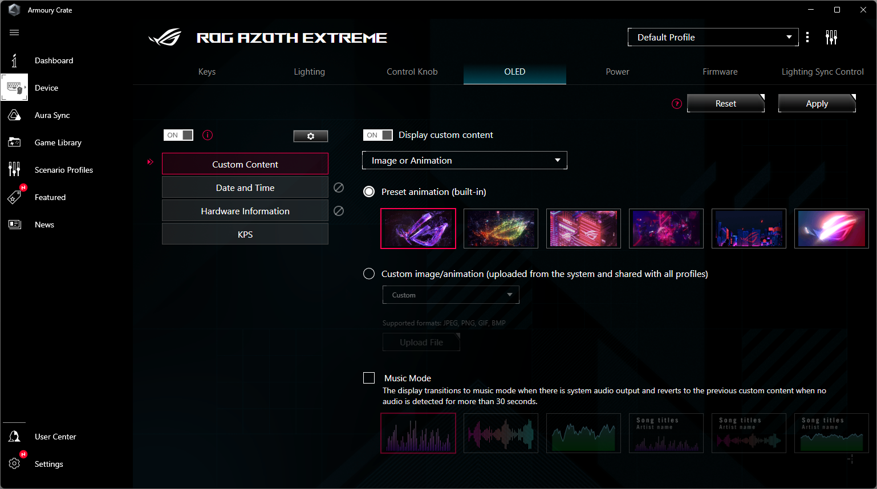
Task: Click the Game Library icon
Action: click(14, 142)
